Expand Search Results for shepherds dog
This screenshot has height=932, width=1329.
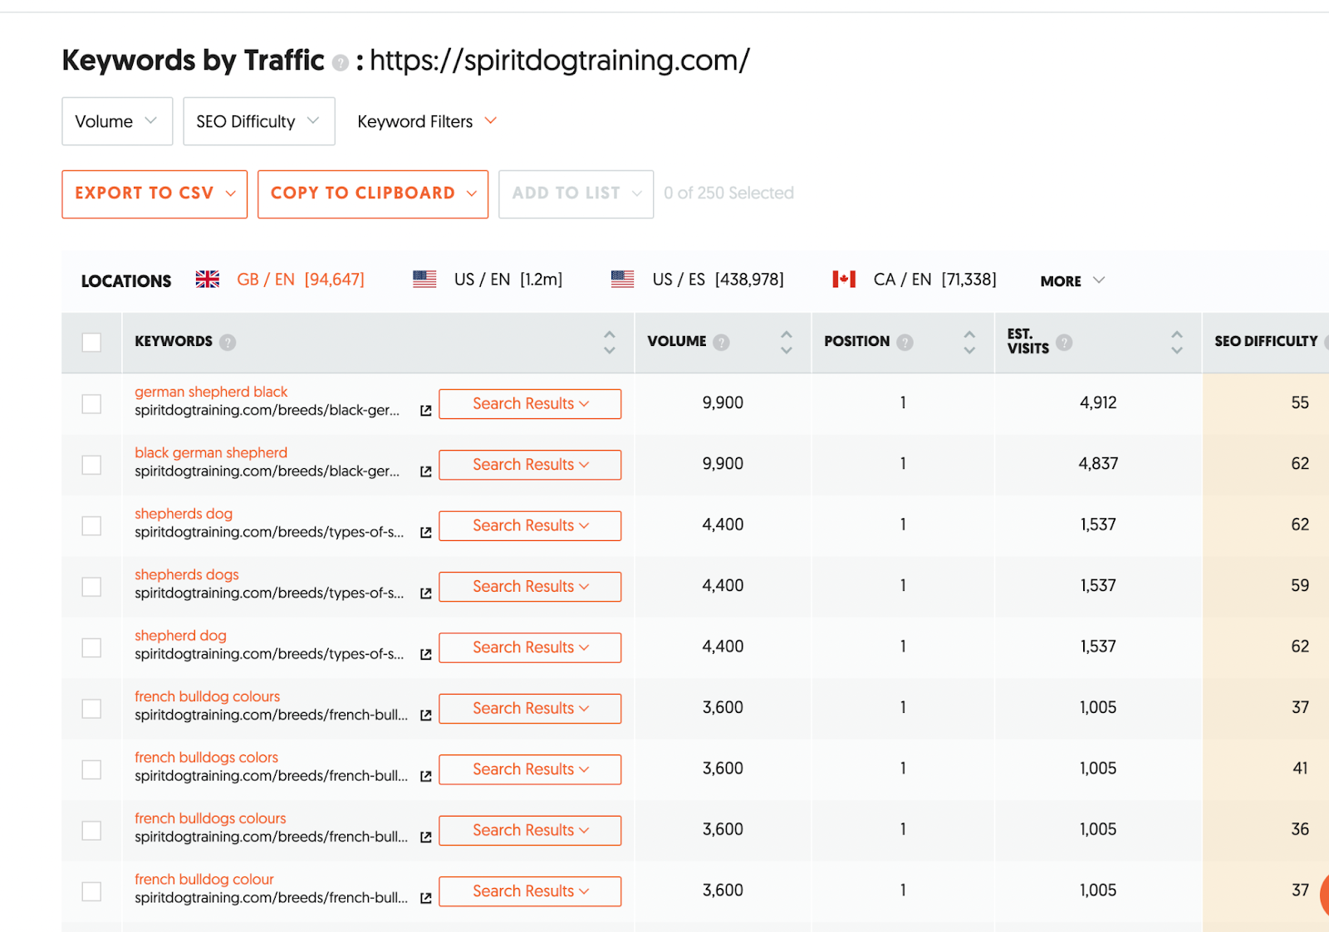(530, 526)
